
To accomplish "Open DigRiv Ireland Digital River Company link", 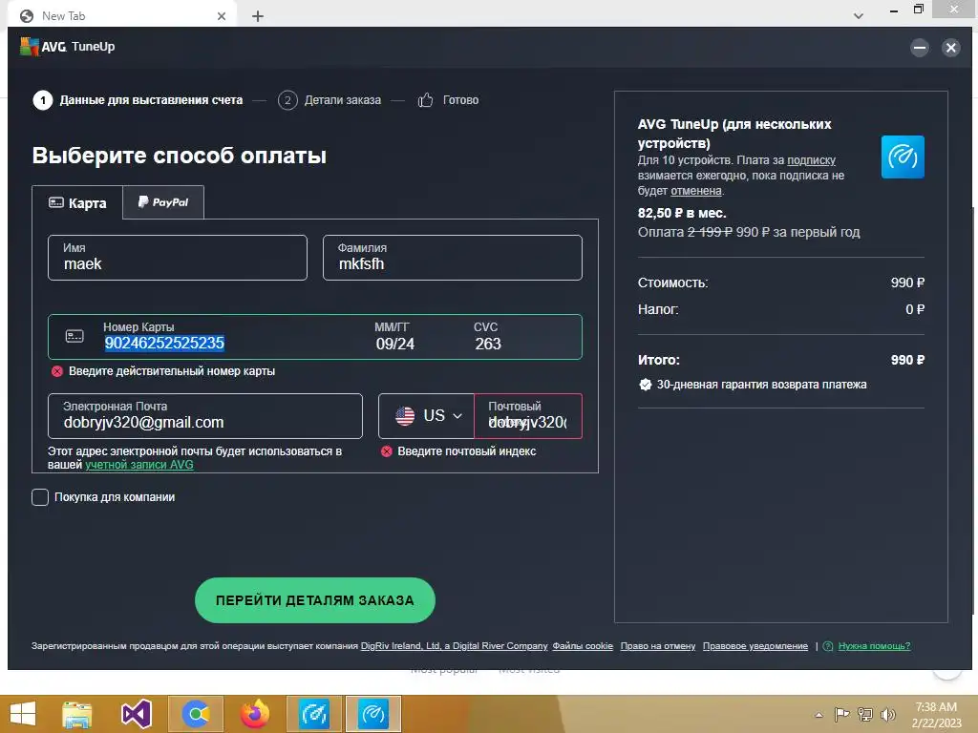I will (x=454, y=646).
